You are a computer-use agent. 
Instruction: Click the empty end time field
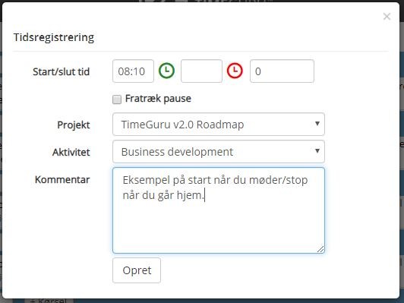pos(201,71)
